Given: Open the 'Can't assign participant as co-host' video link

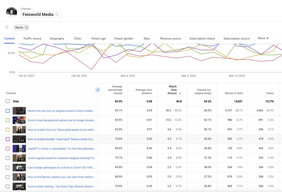Looking at the screenshot, I should pyautogui.click(x=62, y=168).
